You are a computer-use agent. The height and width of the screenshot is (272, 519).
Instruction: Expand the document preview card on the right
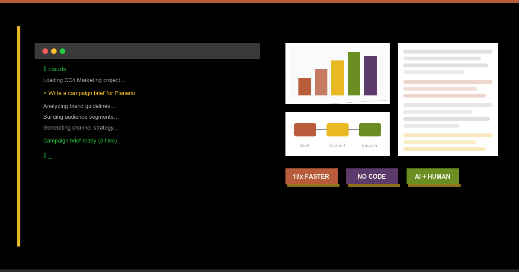click(448, 99)
